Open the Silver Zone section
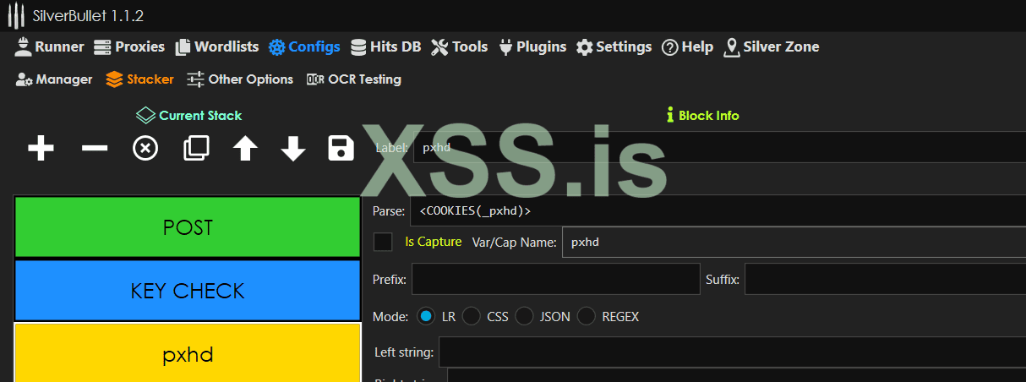The width and height of the screenshot is (1026, 382). pyautogui.click(x=771, y=46)
